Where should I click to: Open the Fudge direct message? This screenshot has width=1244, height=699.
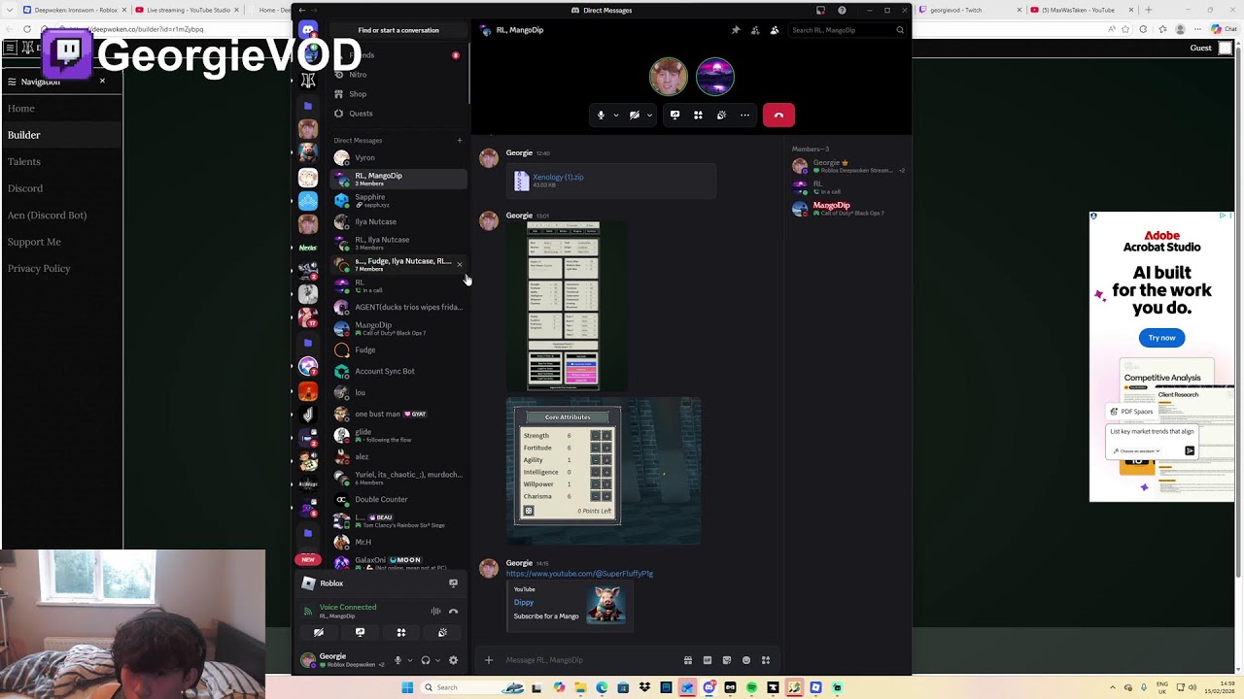tap(398, 349)
